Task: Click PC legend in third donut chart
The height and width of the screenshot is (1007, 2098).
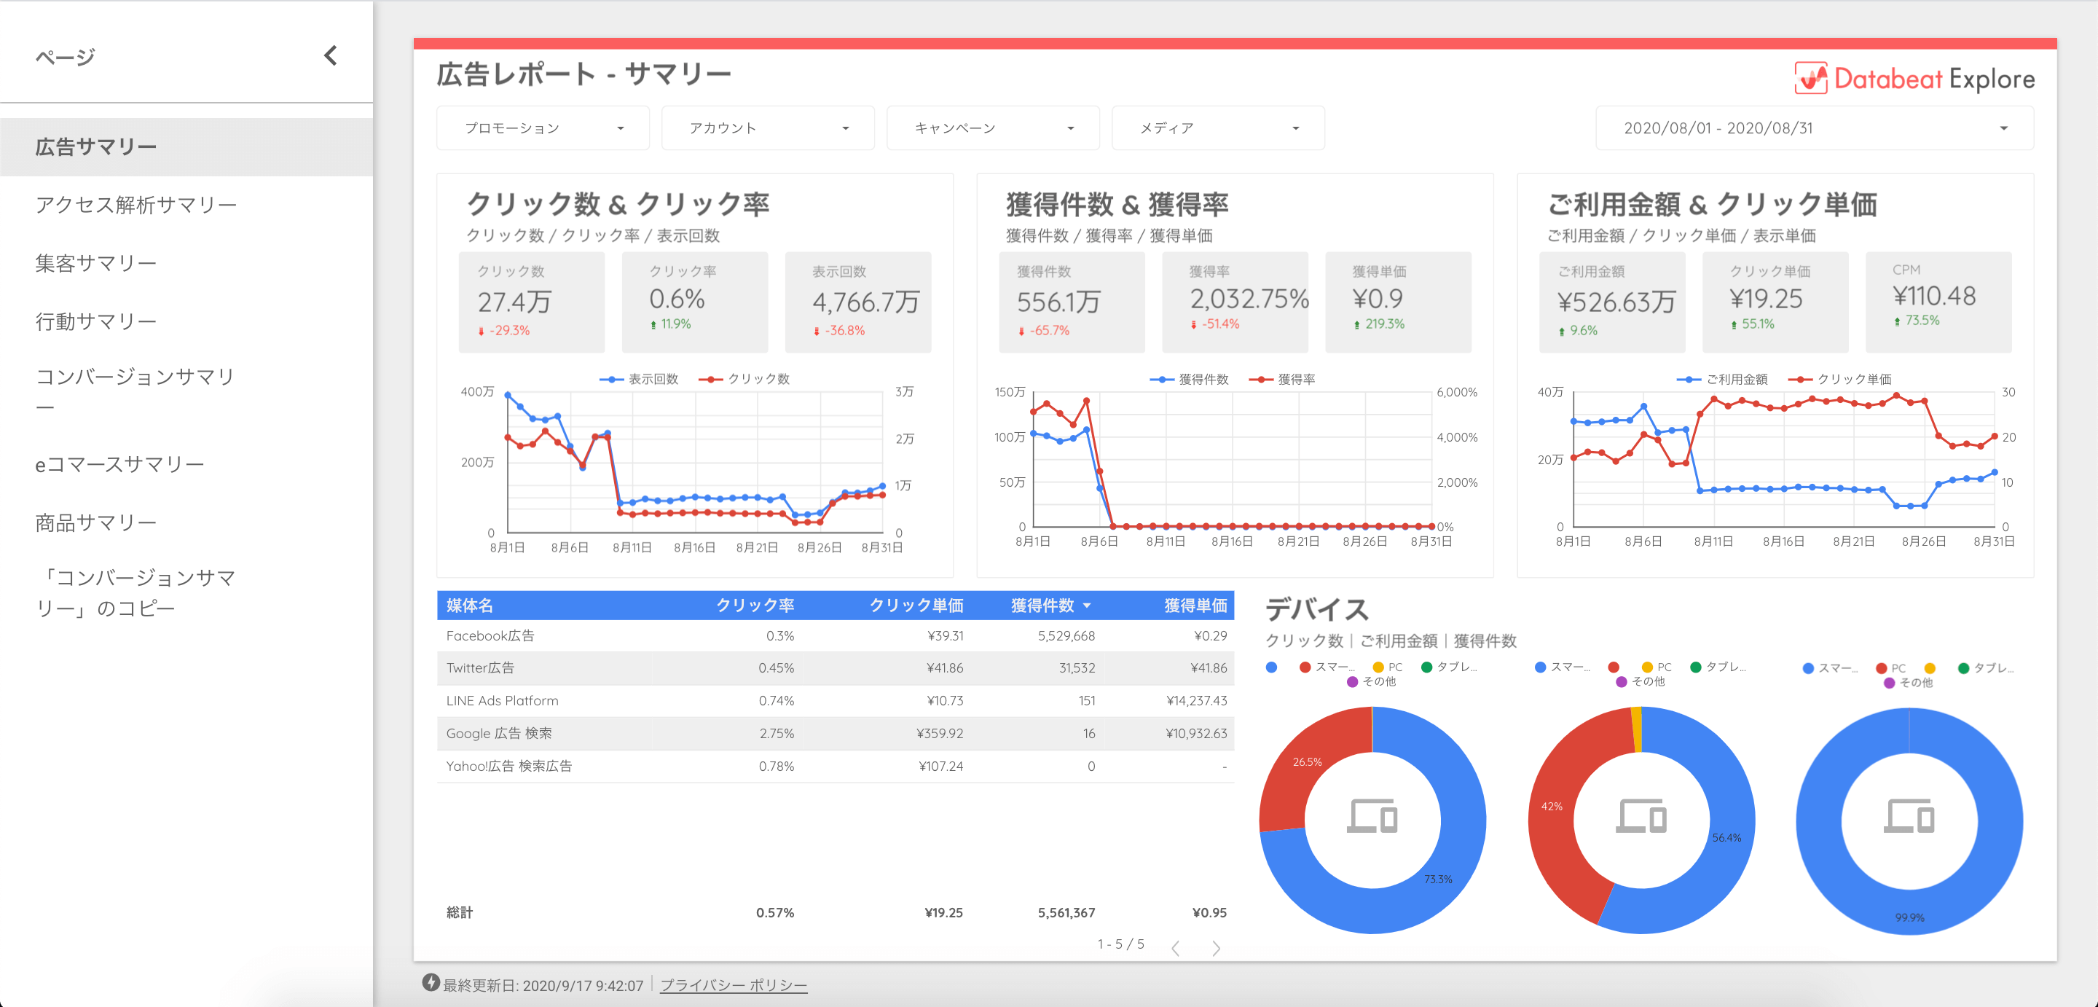Action: 1891,668
